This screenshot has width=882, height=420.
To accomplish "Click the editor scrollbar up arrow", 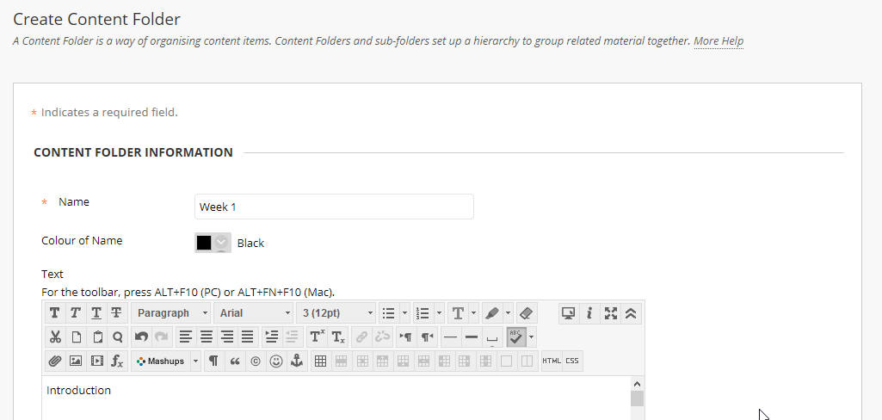I will (637, 384).
